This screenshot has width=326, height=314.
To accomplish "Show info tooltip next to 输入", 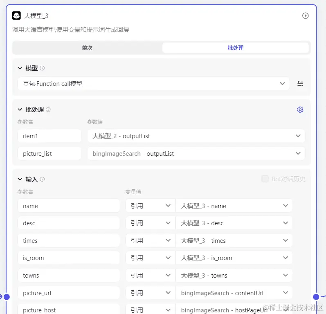I will click(x=42, y=179).
